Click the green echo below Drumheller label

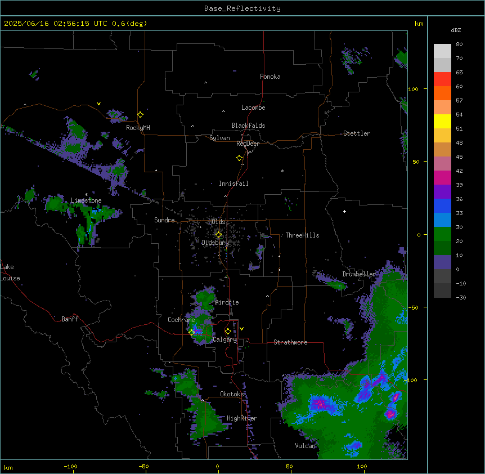336,285
